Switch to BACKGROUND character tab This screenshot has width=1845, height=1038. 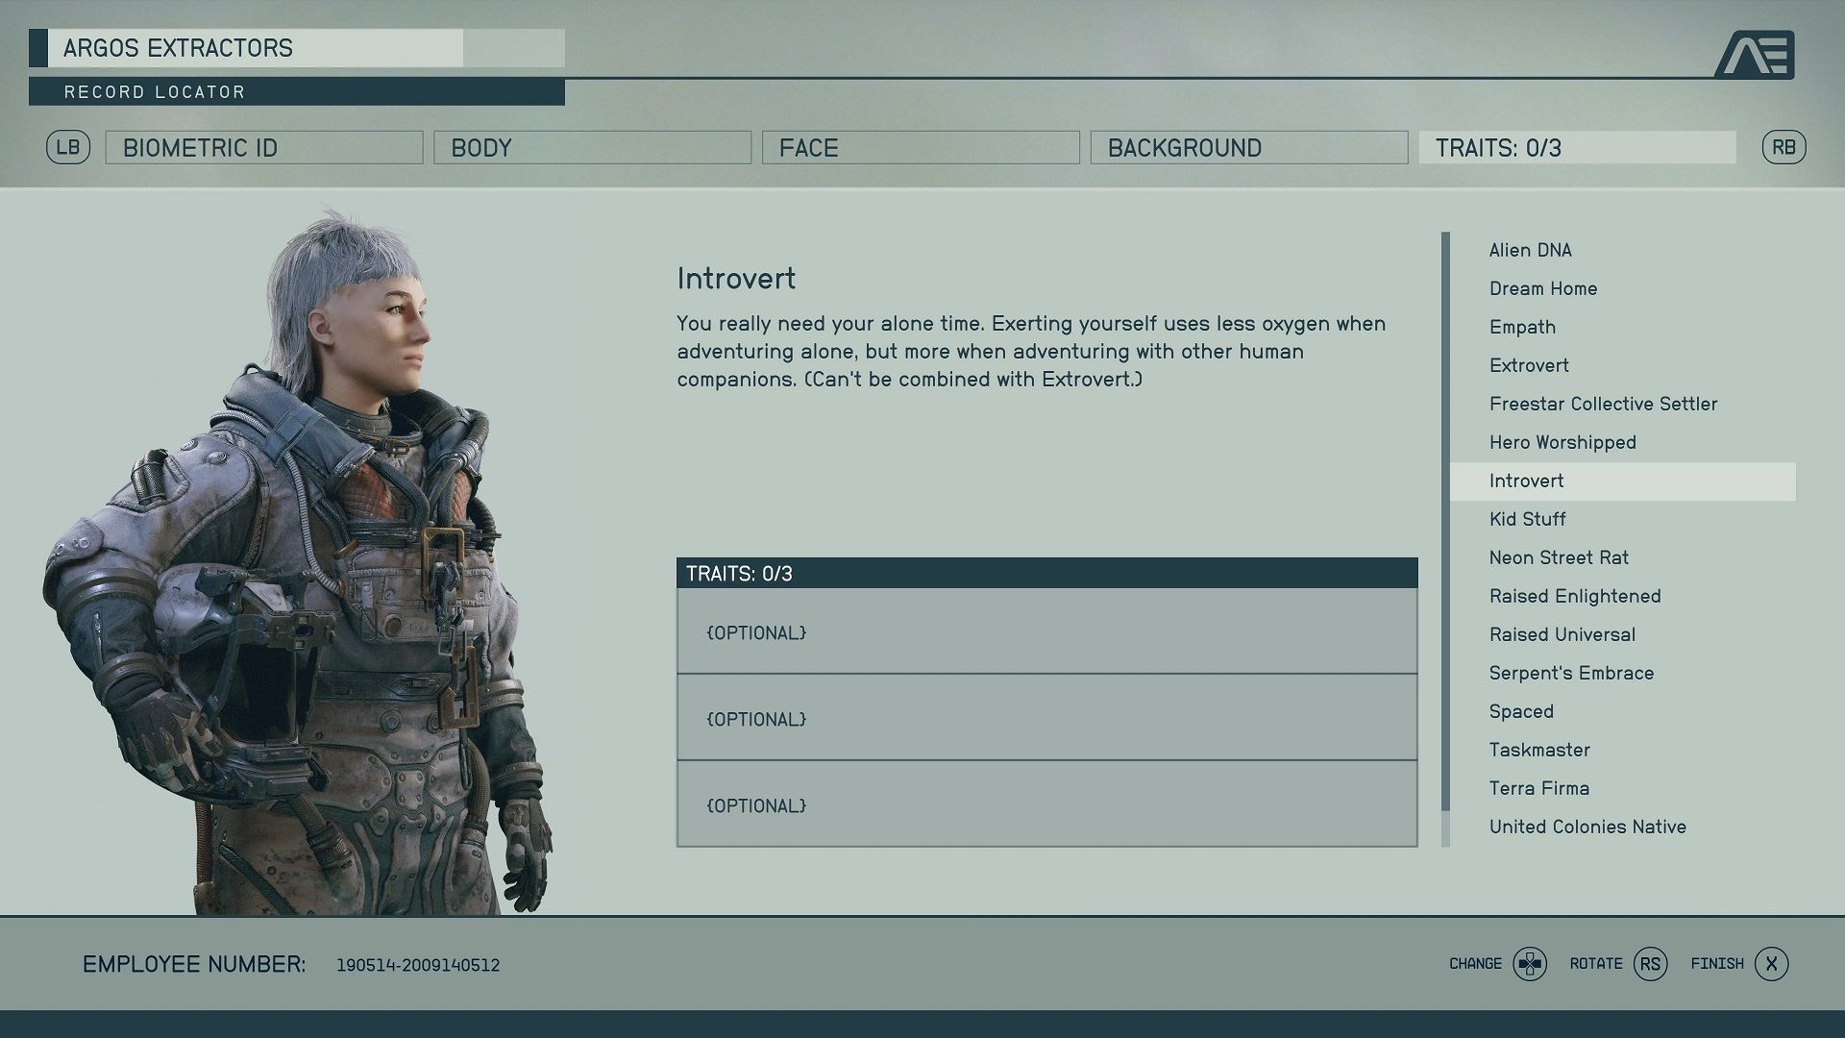1248,147
